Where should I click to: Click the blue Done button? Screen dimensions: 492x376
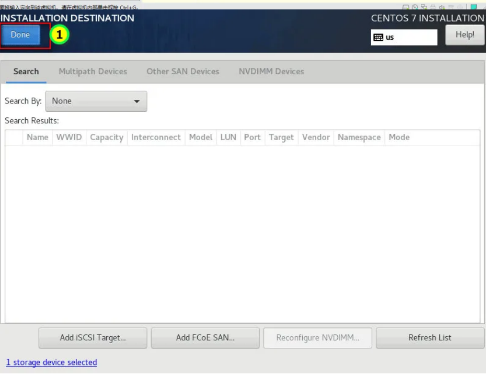(21, 35)
